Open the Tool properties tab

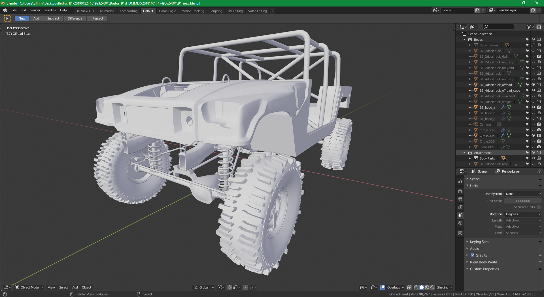point(460,181)
